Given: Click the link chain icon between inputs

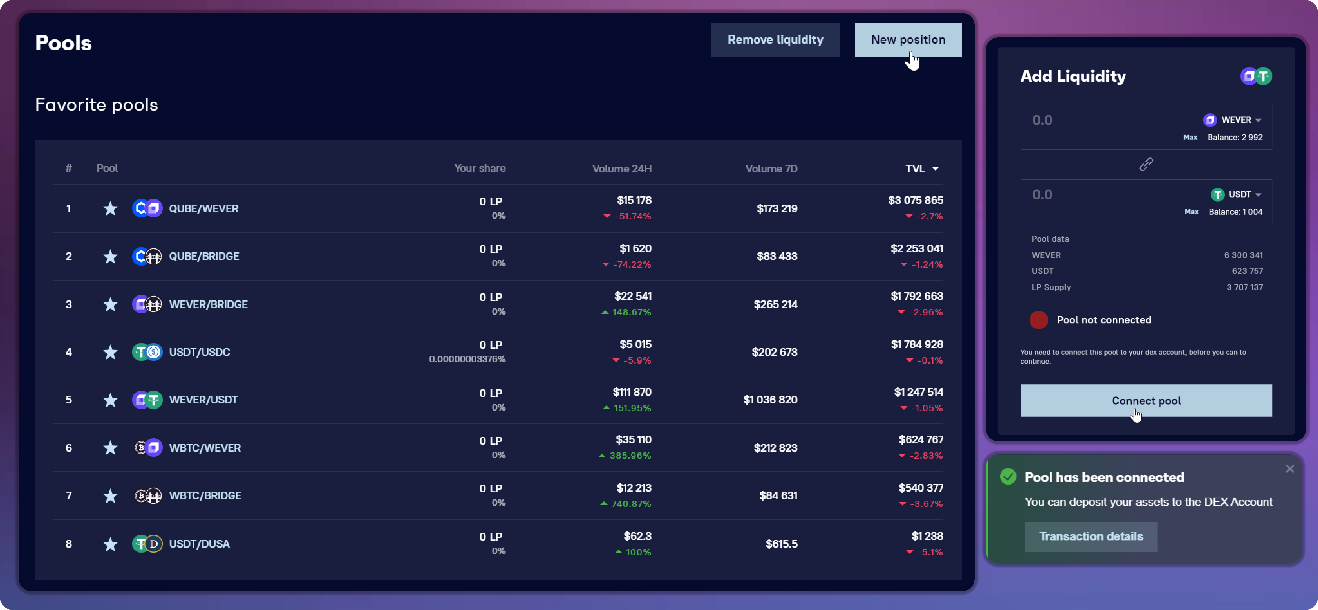Looking at the screenshot, I should coord(1145,164).
